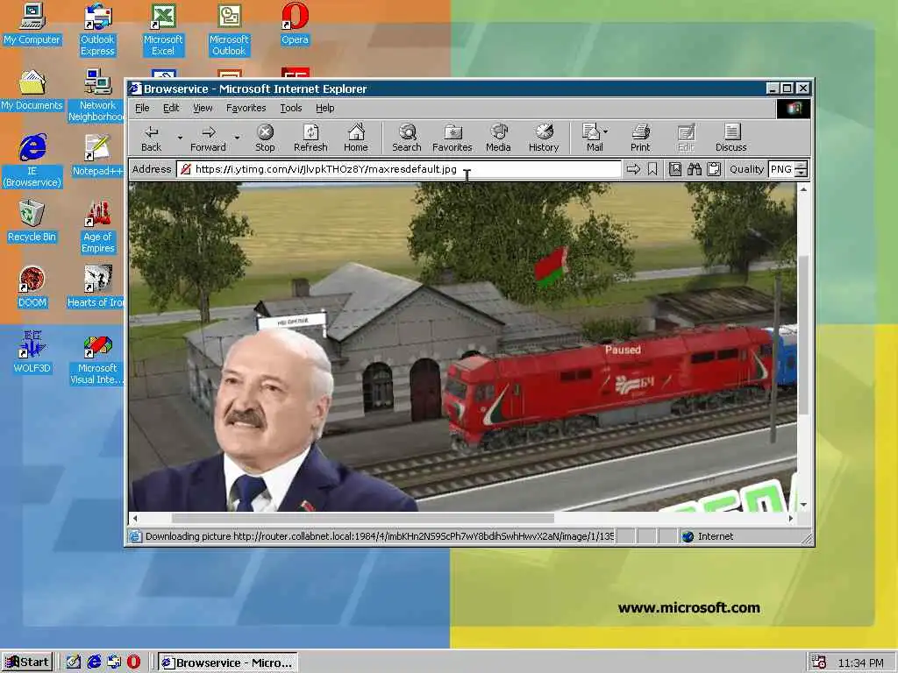Click the Start button
This screenshot has width=898, height=673.
coord(27,662)
